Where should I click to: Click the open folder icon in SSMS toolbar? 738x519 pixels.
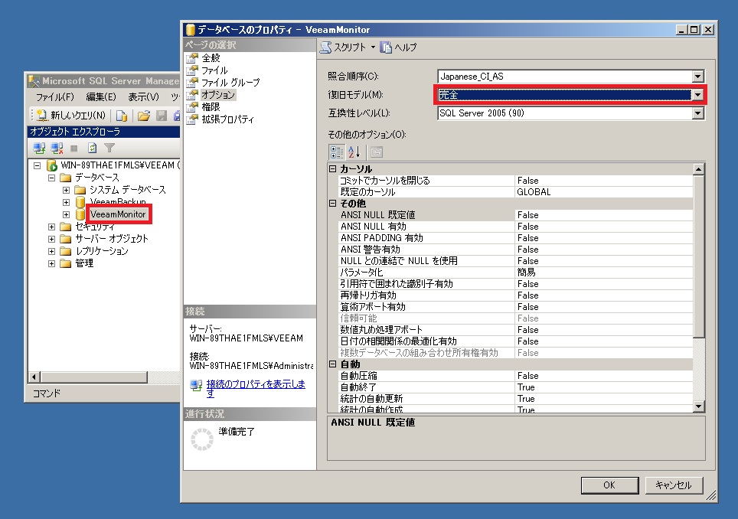pyautogui.click(x=144, y=116)
